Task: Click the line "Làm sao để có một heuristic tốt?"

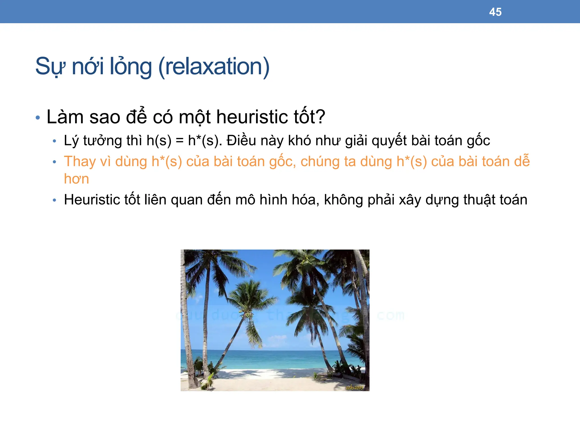Action: (x=186, y=117)
